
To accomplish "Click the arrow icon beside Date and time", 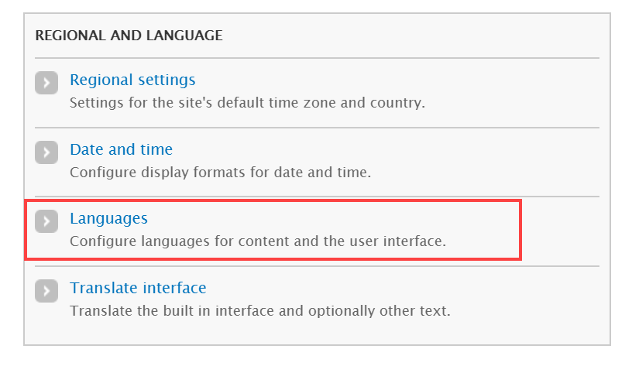I will tap(46, 152).
